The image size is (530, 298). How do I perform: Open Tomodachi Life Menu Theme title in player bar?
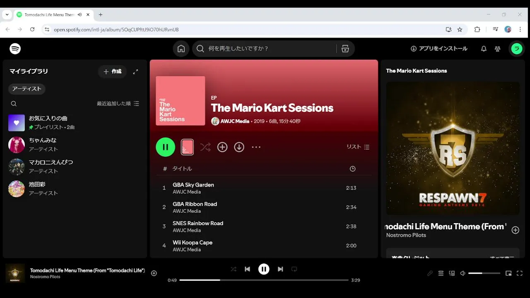coord(87,270)
